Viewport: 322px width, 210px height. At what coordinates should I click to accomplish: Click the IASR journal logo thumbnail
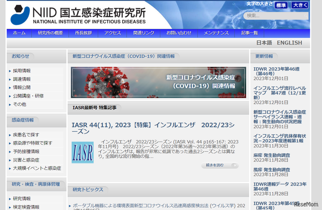[x=83, y=152]
